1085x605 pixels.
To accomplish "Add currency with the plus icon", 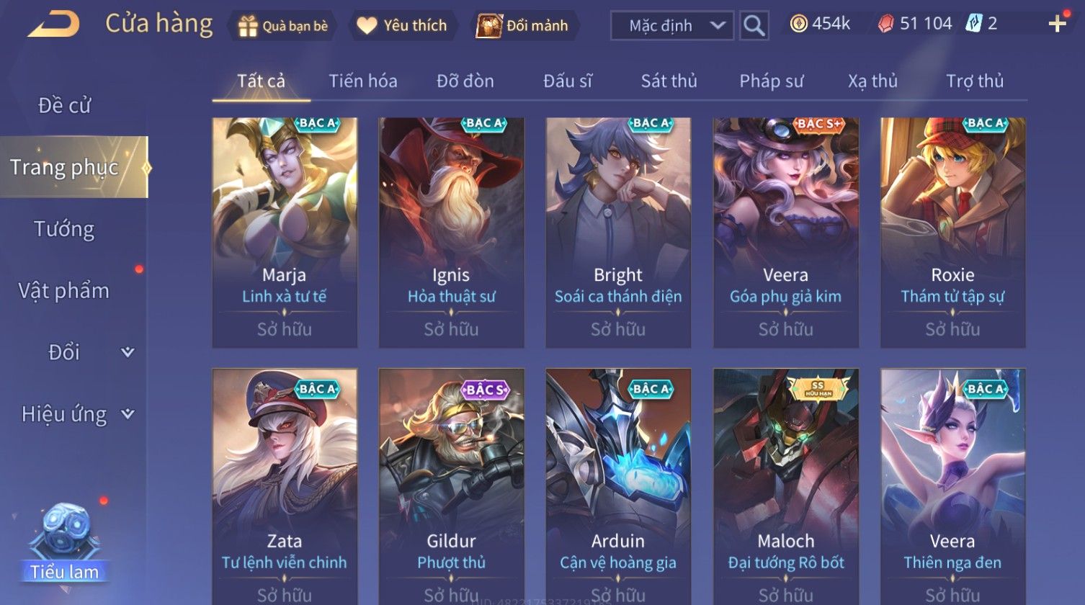I will click(x=1058, y=24).
